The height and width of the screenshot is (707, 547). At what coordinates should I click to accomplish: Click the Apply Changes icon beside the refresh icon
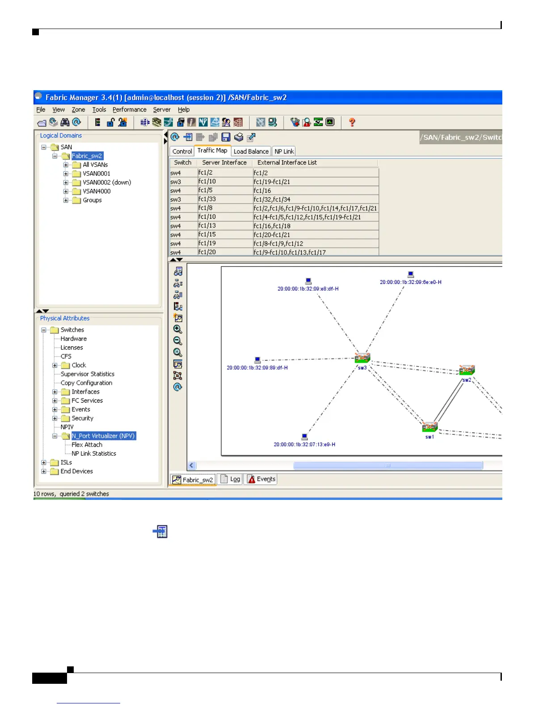tap(188, 137)
